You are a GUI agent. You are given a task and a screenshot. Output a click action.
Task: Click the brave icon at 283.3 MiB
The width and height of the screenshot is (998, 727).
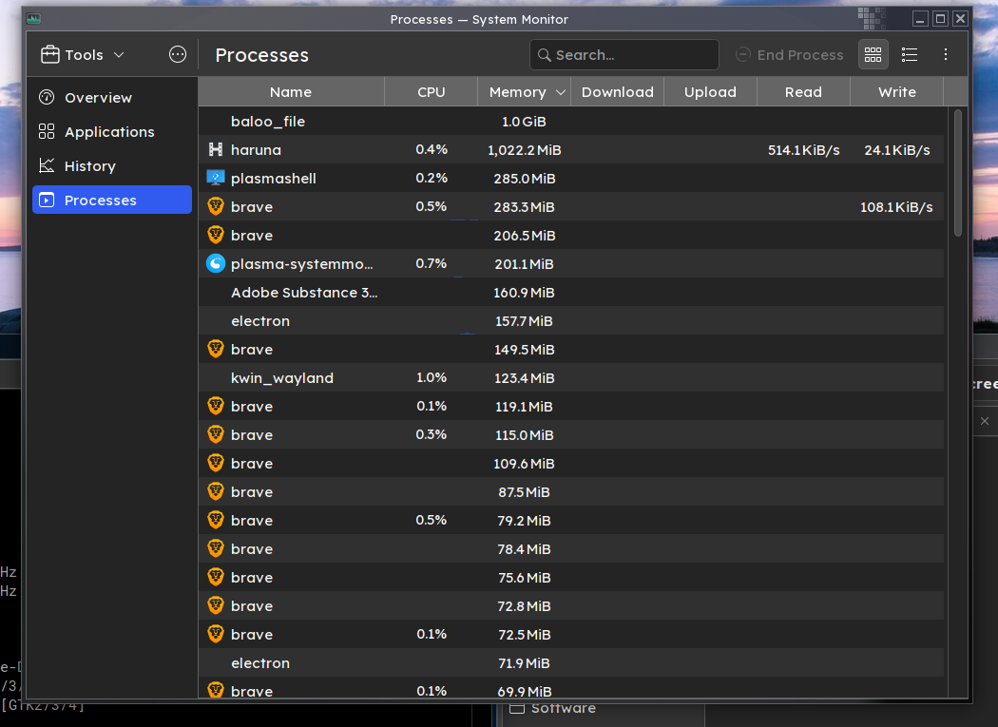pyautogui.click(x=216, y=206)
